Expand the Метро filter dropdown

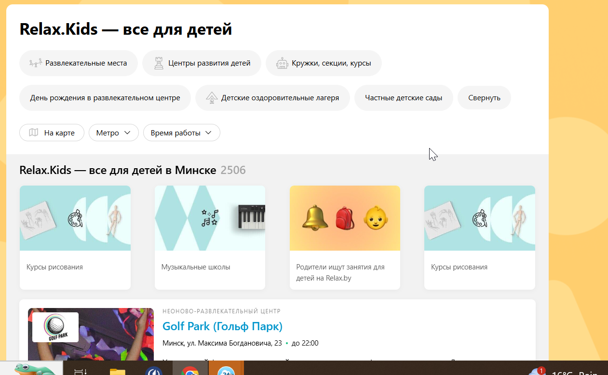click(114, 133)
